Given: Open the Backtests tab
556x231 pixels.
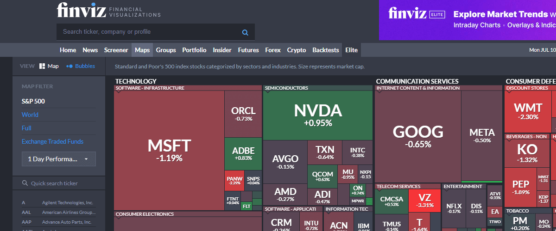Looking at the screenshot, I should pos(326,50).
